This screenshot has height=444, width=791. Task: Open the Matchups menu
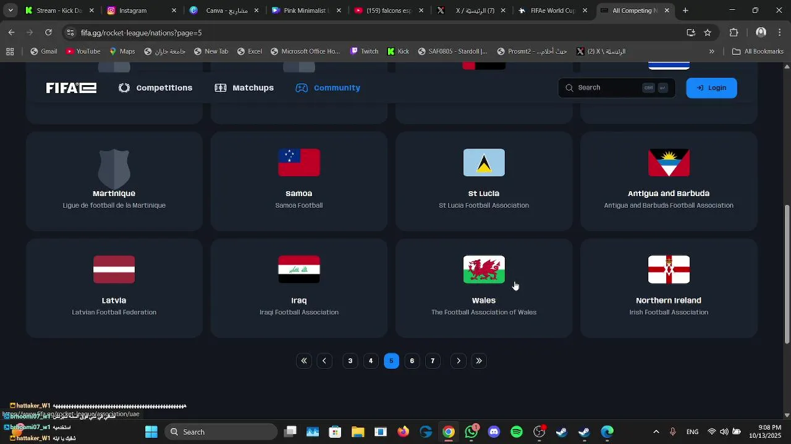[244, 88]
